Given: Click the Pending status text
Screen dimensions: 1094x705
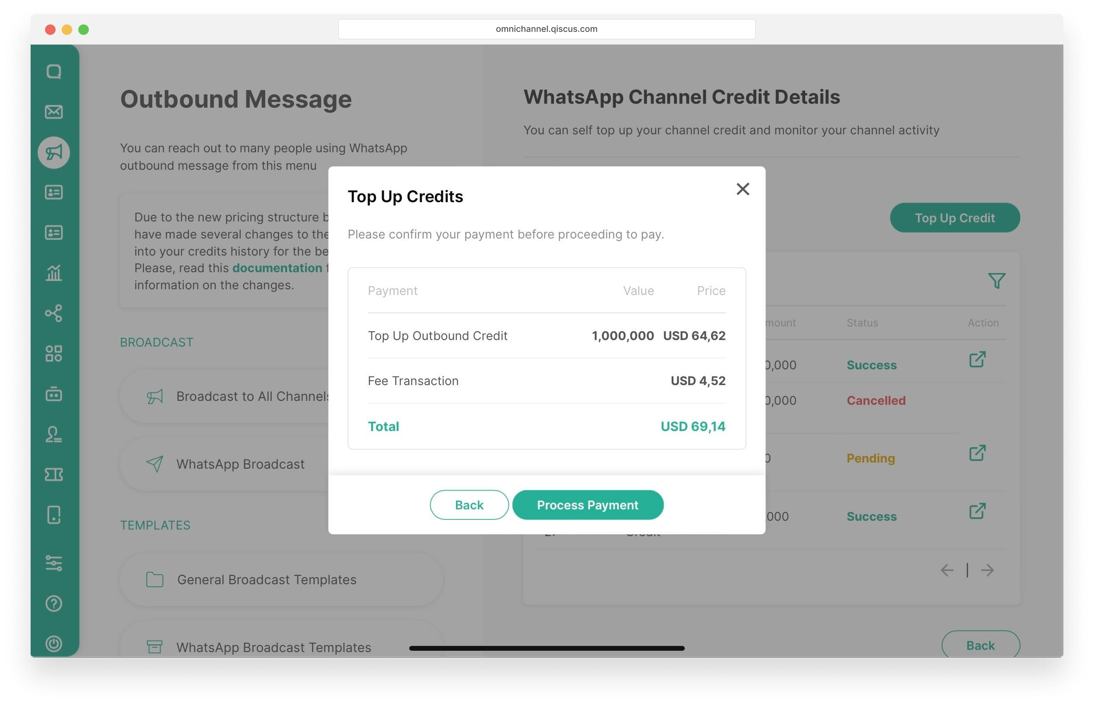Looking at the screenshot, I should 870,458.
